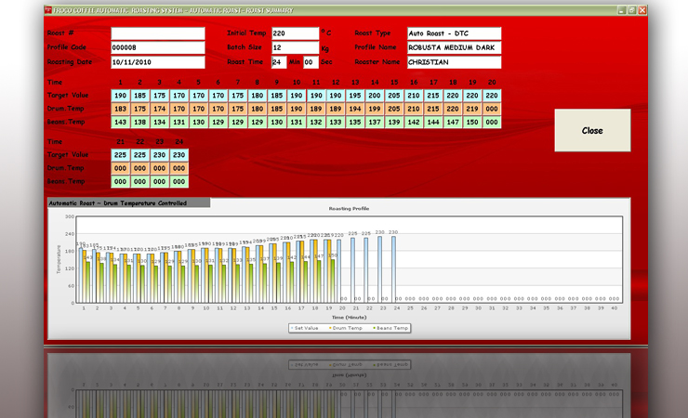Click the application icon in title bar
Screen dimensions: 688x418
coord(48,10)
